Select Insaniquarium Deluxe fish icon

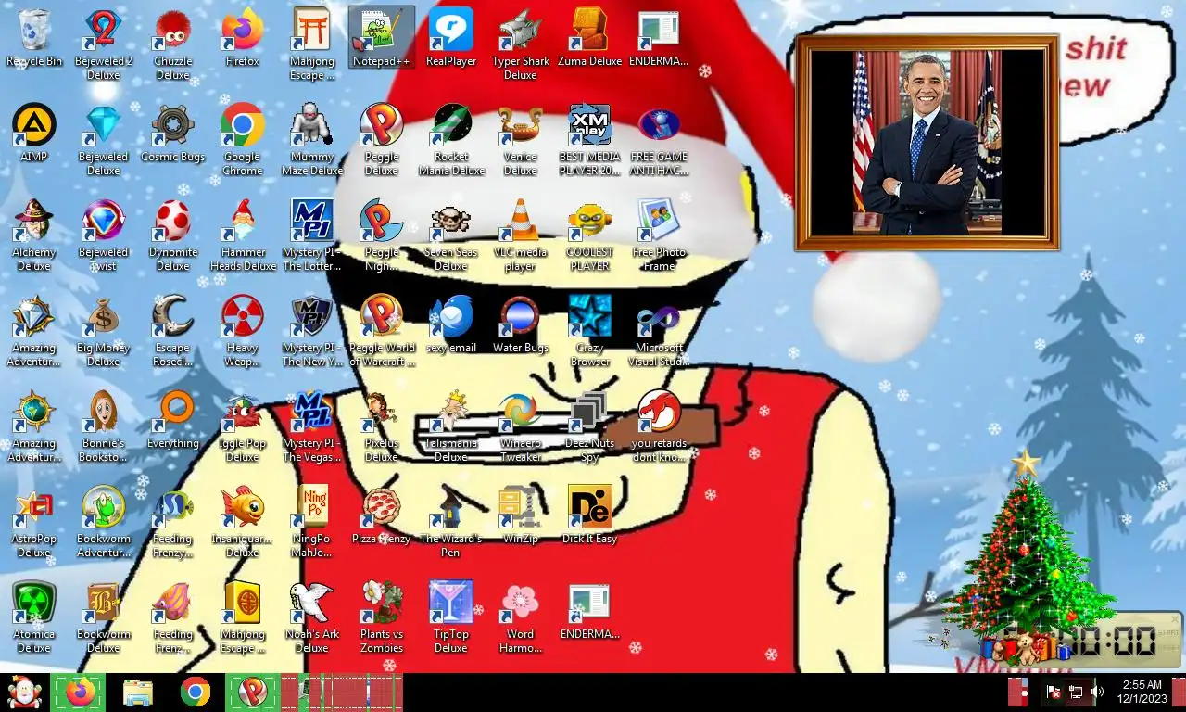(243, 521)
